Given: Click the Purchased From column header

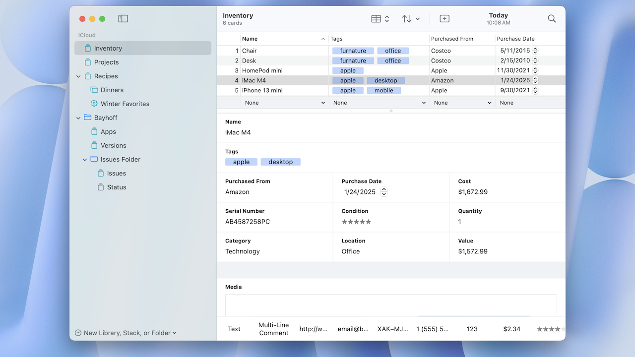Looking at the screenshot, I should click(462, 39).
